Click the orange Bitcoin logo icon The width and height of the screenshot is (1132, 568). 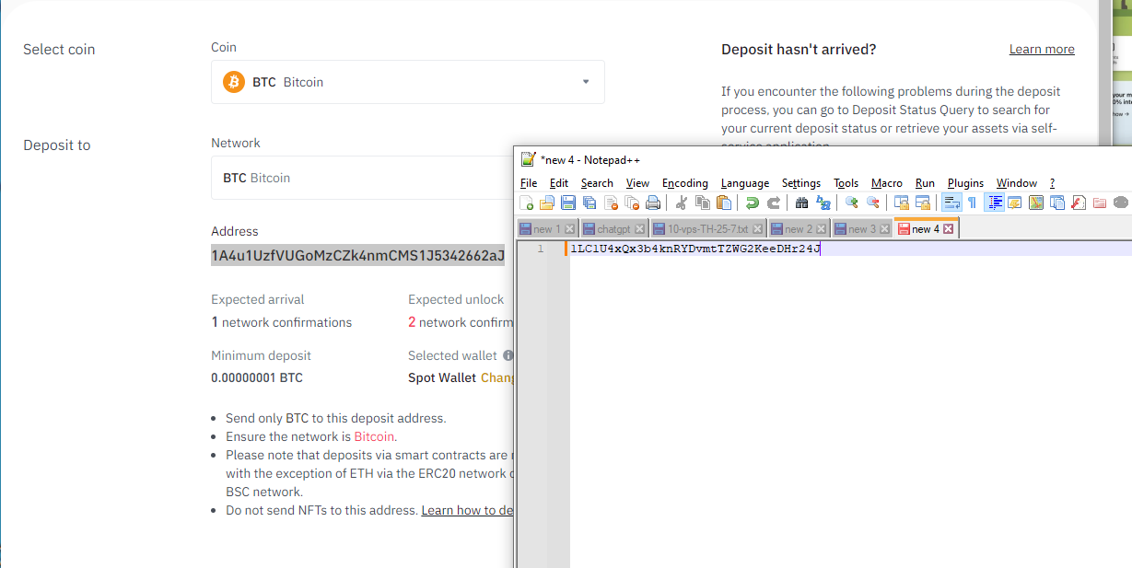tap(234, 82)
